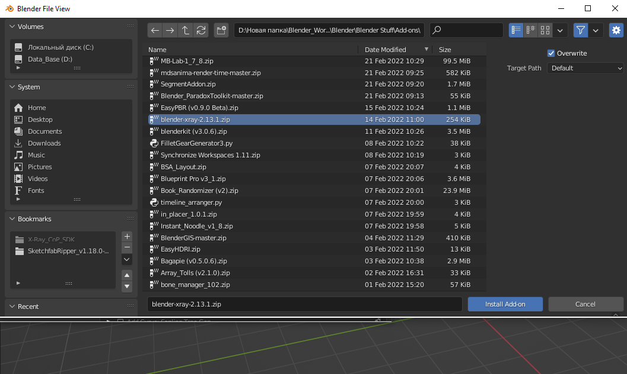
Task: Cancel the file browser dialog
Action: (585, 304)
